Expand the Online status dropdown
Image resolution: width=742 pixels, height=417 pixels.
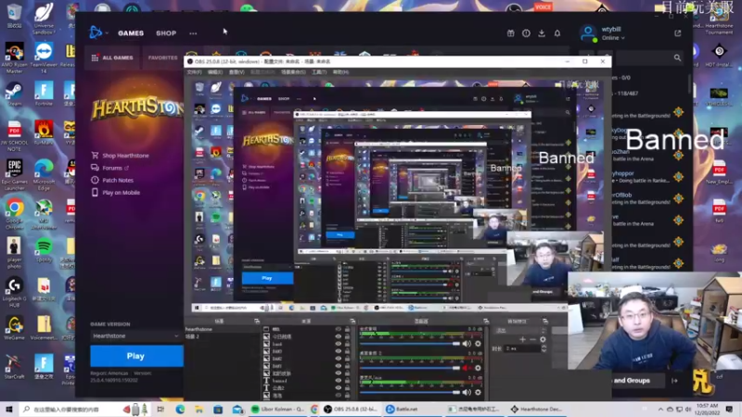[613, 38]
